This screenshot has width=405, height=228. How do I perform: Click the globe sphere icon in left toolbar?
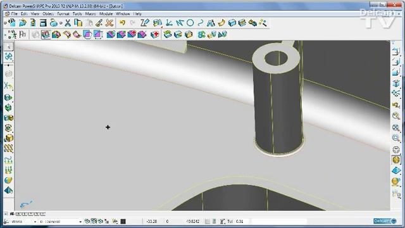8,180
